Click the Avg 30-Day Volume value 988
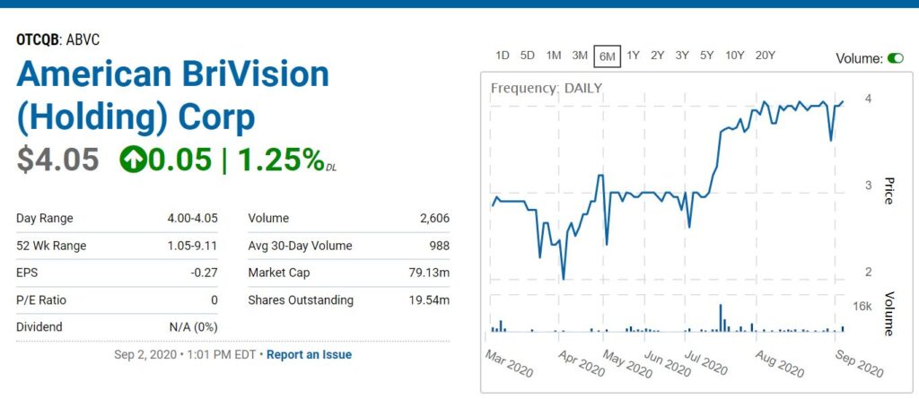 click(x=440, y=246)
